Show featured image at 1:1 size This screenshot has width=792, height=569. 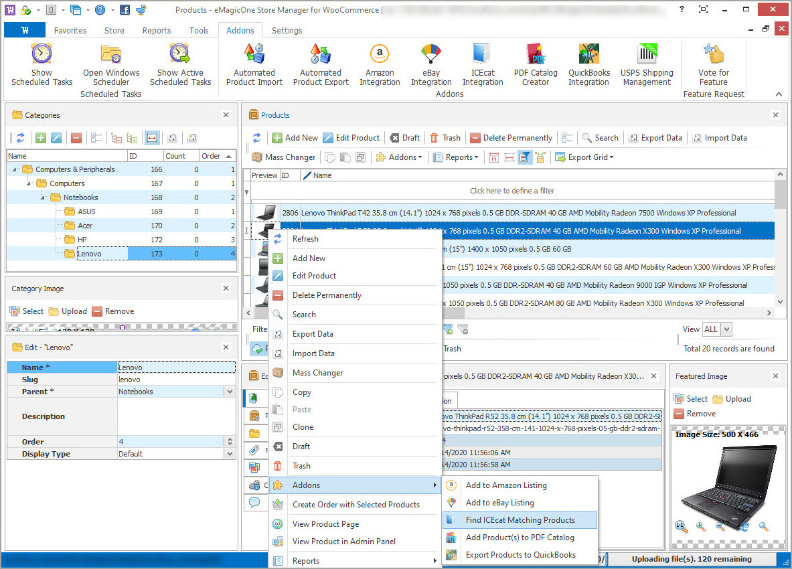[681, 527]
